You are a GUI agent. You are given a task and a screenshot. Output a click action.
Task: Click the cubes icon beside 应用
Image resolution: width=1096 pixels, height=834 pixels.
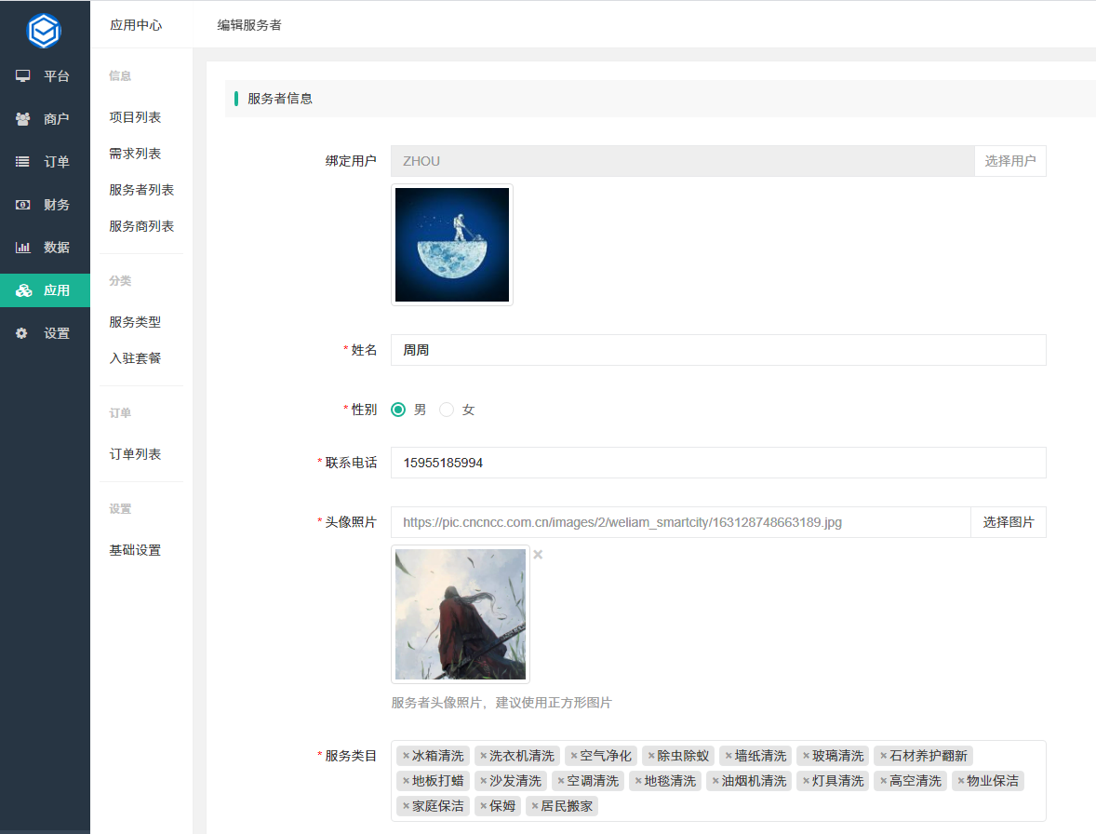click(x=24, y=290)
